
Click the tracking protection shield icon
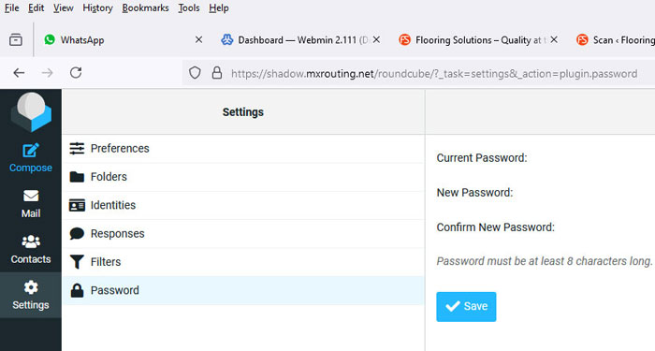pos(195,73)
